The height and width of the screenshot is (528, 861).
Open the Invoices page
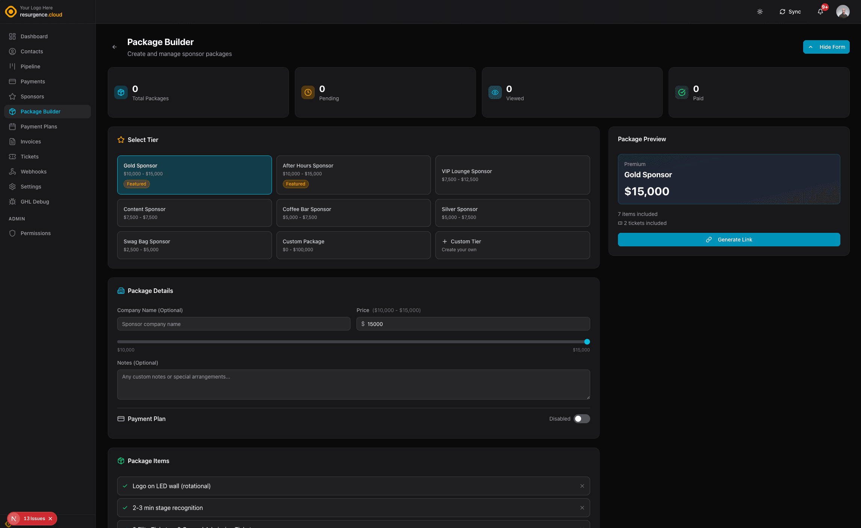click(31, 141)
